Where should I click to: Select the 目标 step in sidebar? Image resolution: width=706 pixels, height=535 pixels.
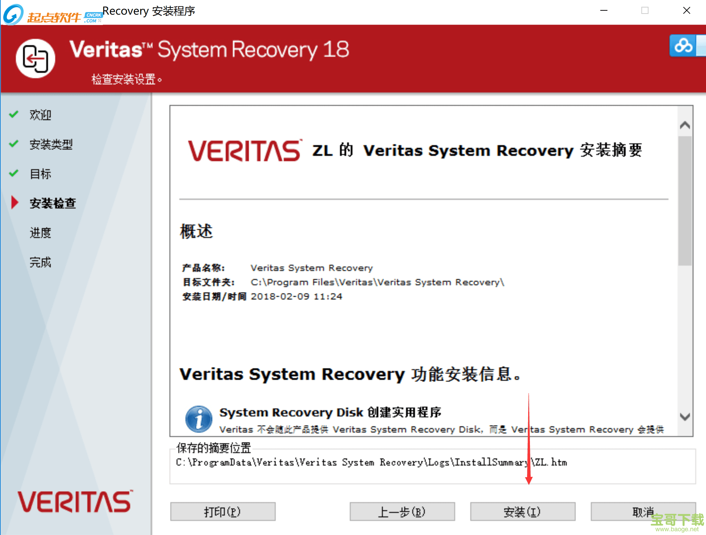coord(40,174)
